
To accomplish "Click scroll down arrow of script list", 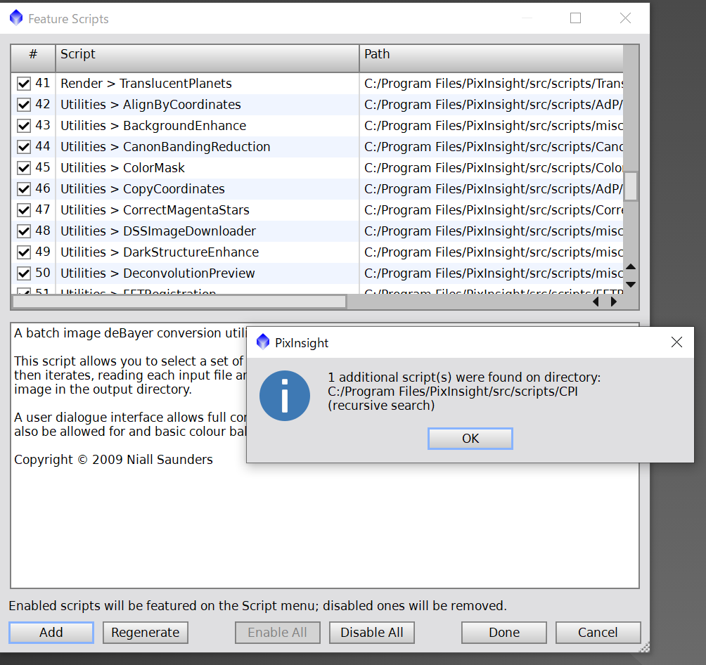I will coord(631,285).
